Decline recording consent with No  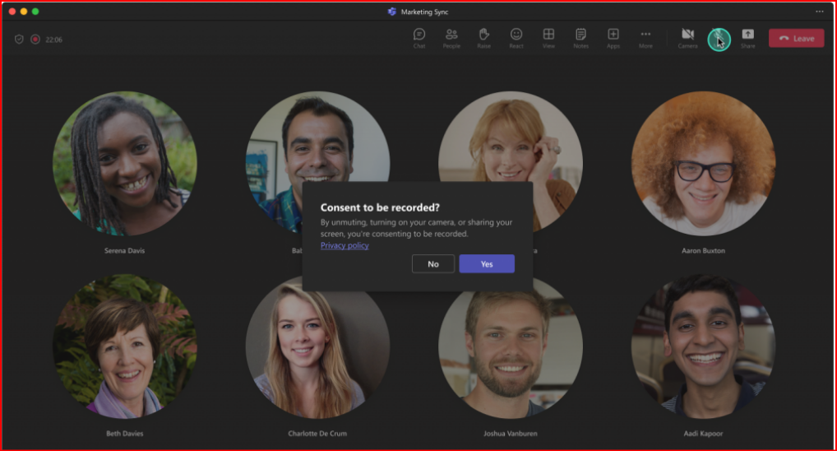pos(433,264)
